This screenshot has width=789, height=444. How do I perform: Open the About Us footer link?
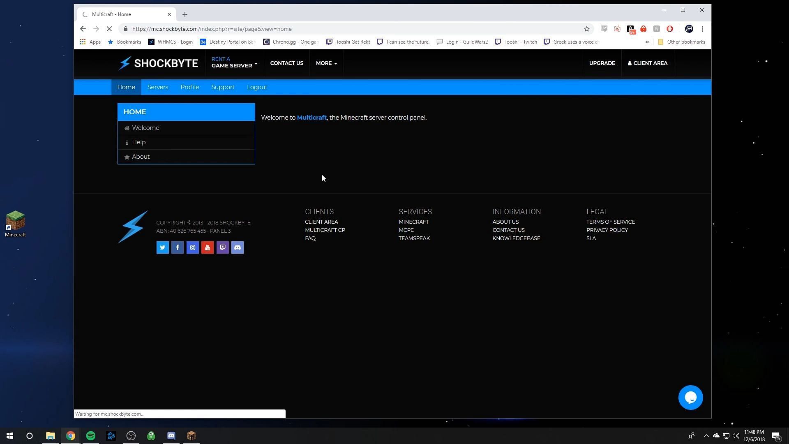coord(505,222)
